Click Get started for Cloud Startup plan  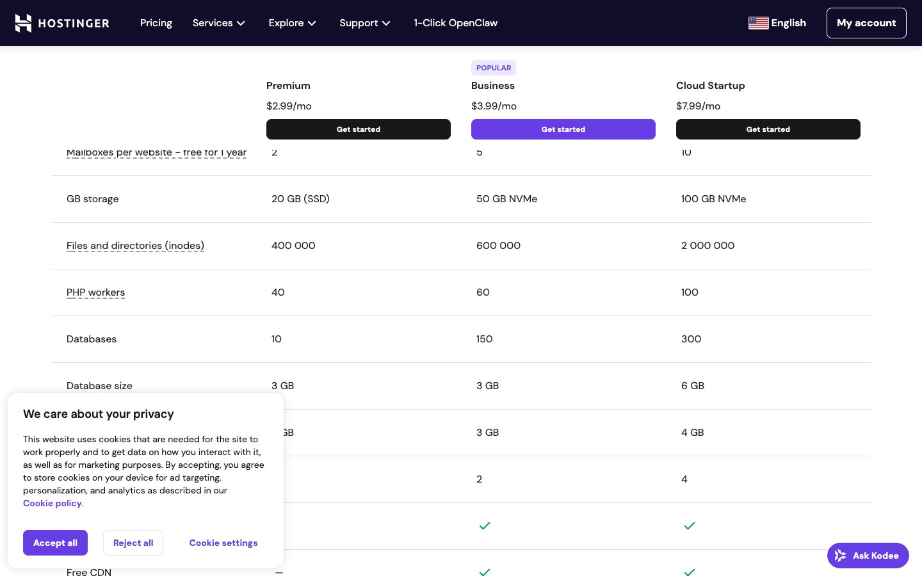coord(768,129)
